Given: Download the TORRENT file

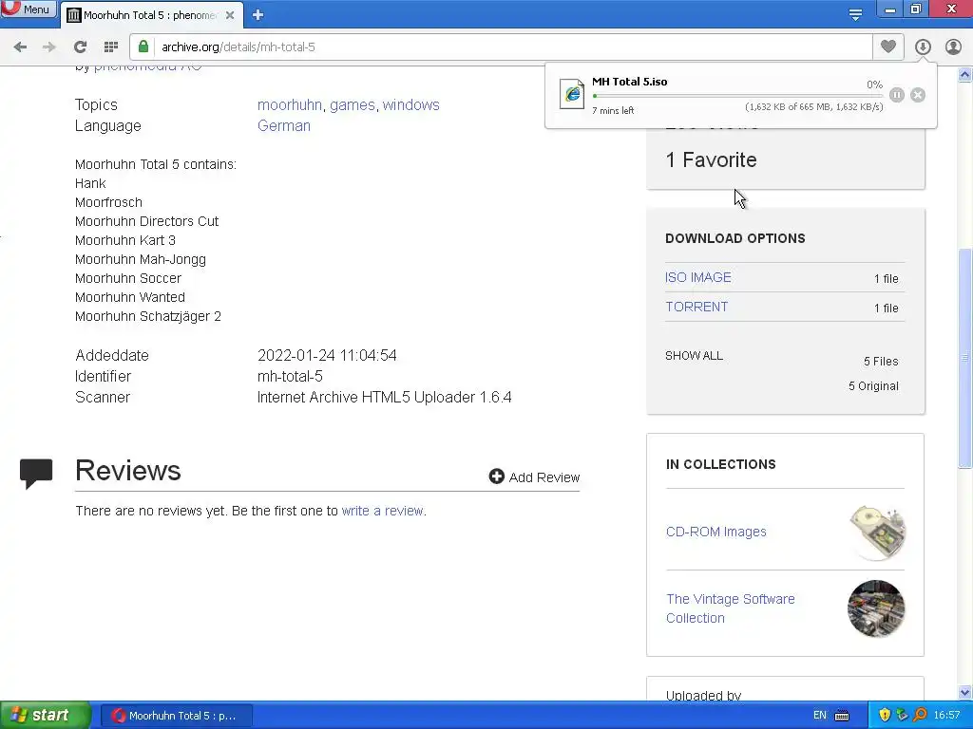Looking at the screenshot, I should pyautogui.click(x=696, y=307).
